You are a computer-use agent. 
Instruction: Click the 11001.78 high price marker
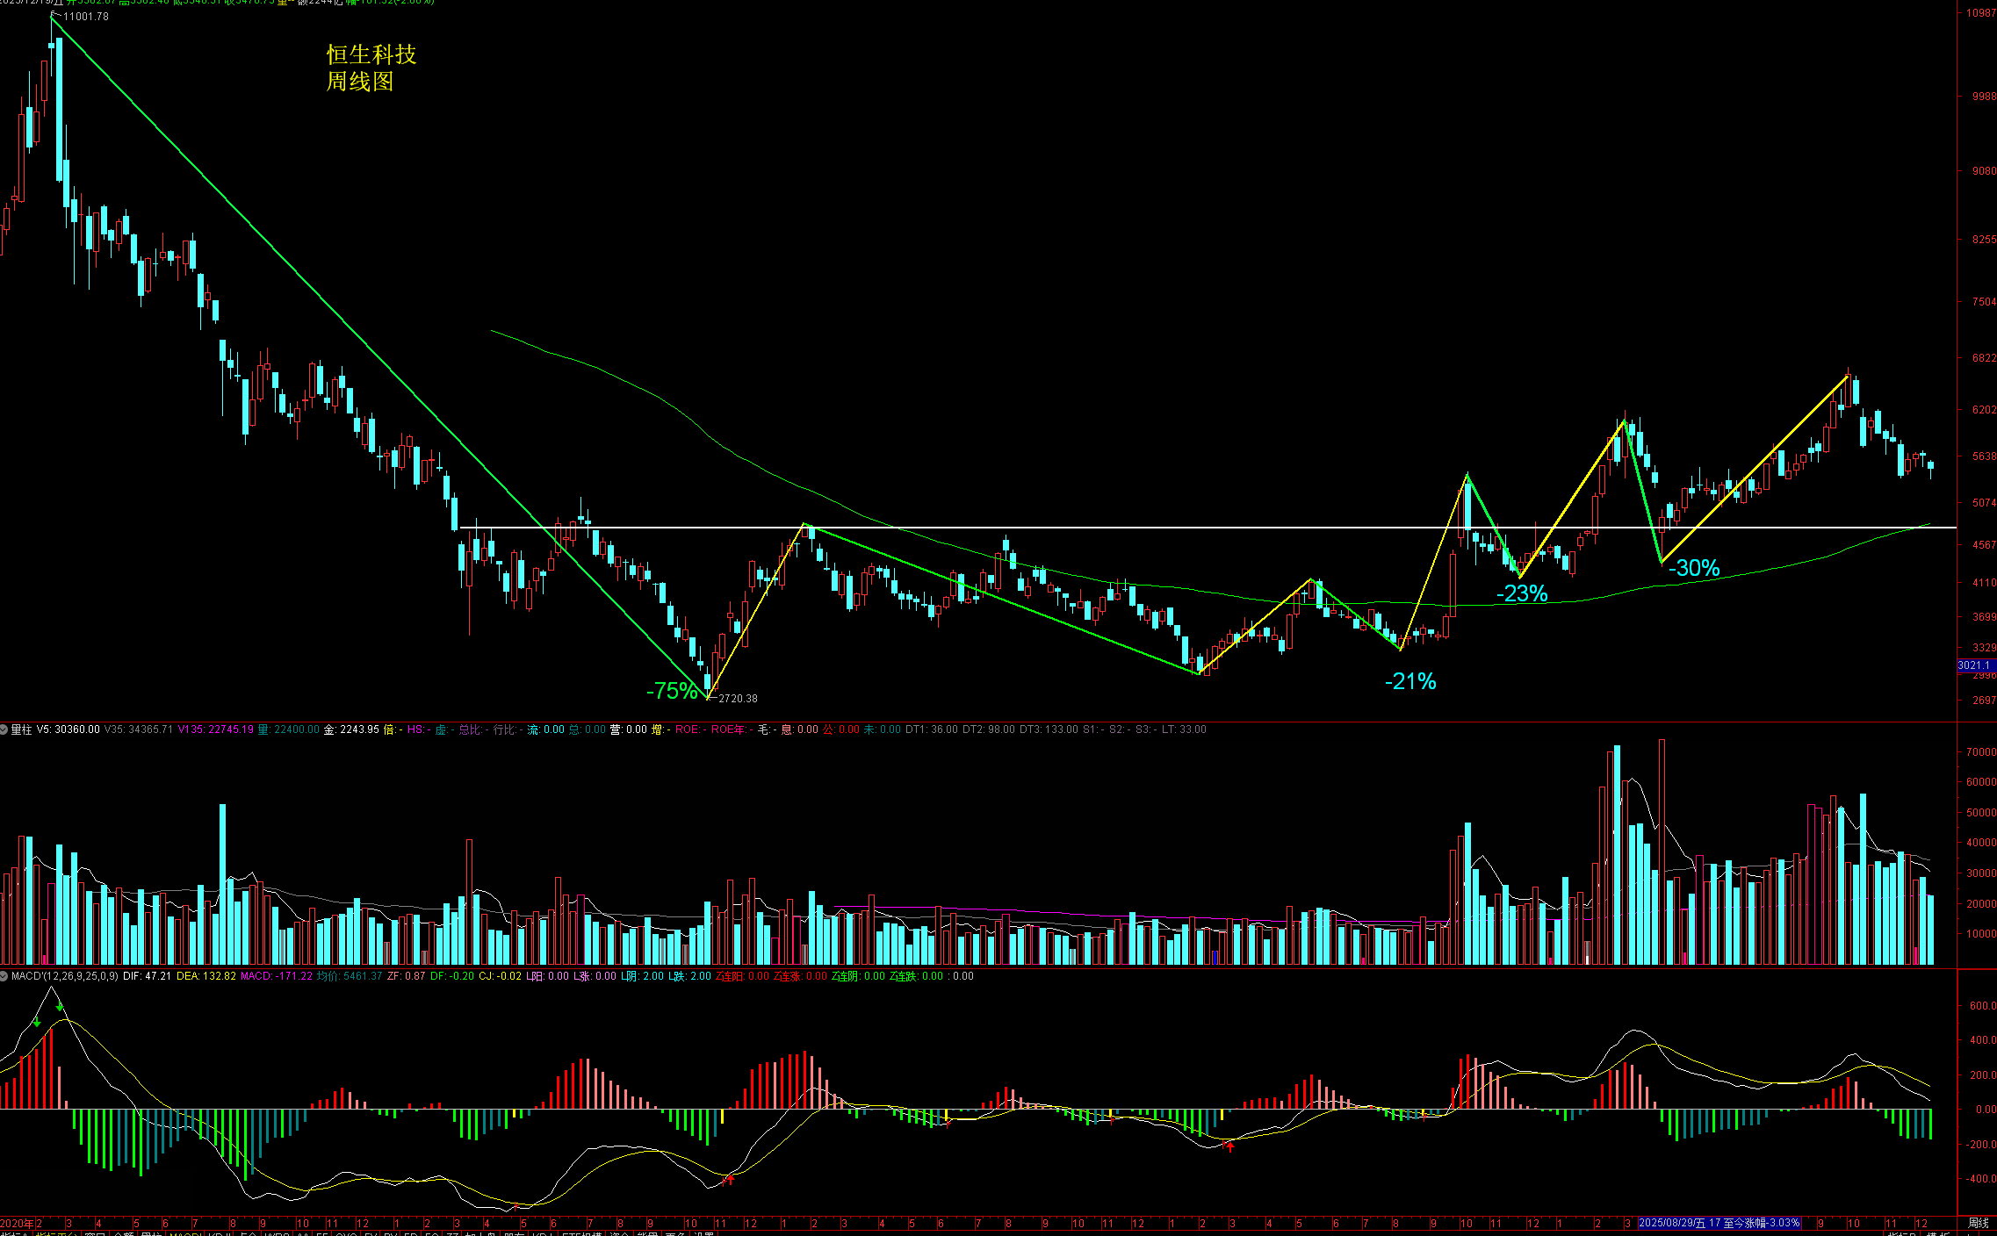(x=86, y=17)
